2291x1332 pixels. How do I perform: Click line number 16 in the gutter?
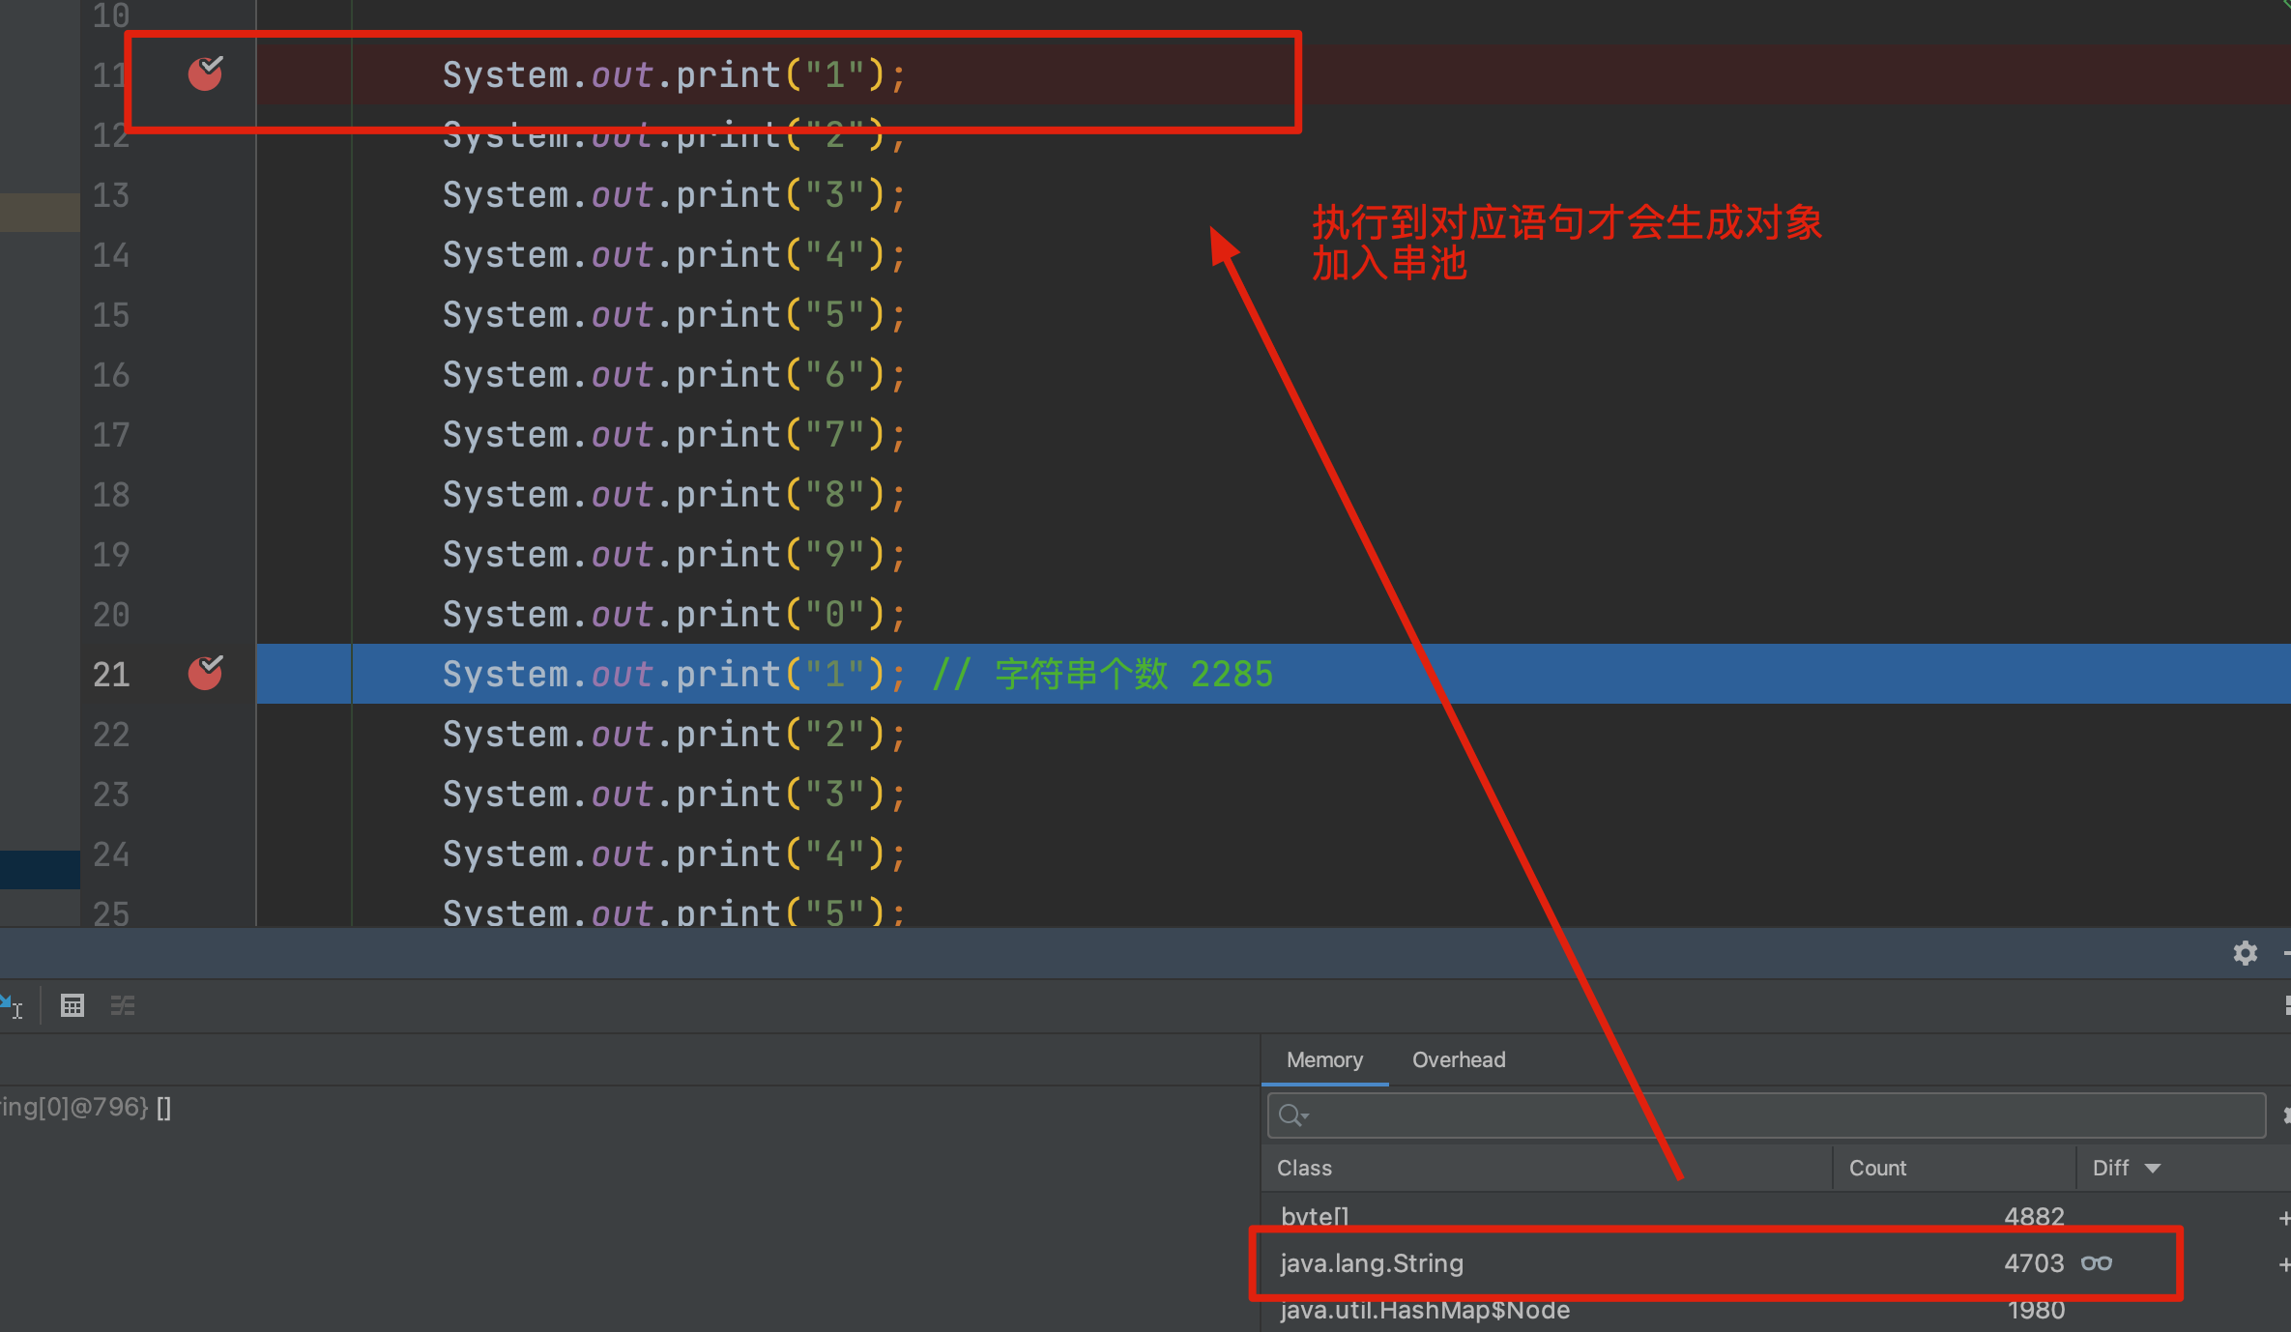111,375
